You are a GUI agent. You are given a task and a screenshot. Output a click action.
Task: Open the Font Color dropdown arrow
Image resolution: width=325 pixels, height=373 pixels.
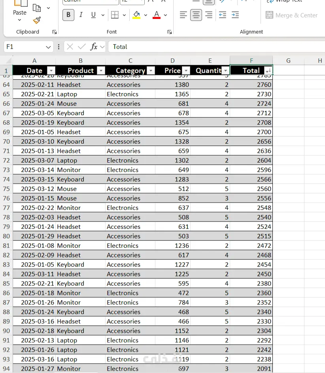[165, 15]
